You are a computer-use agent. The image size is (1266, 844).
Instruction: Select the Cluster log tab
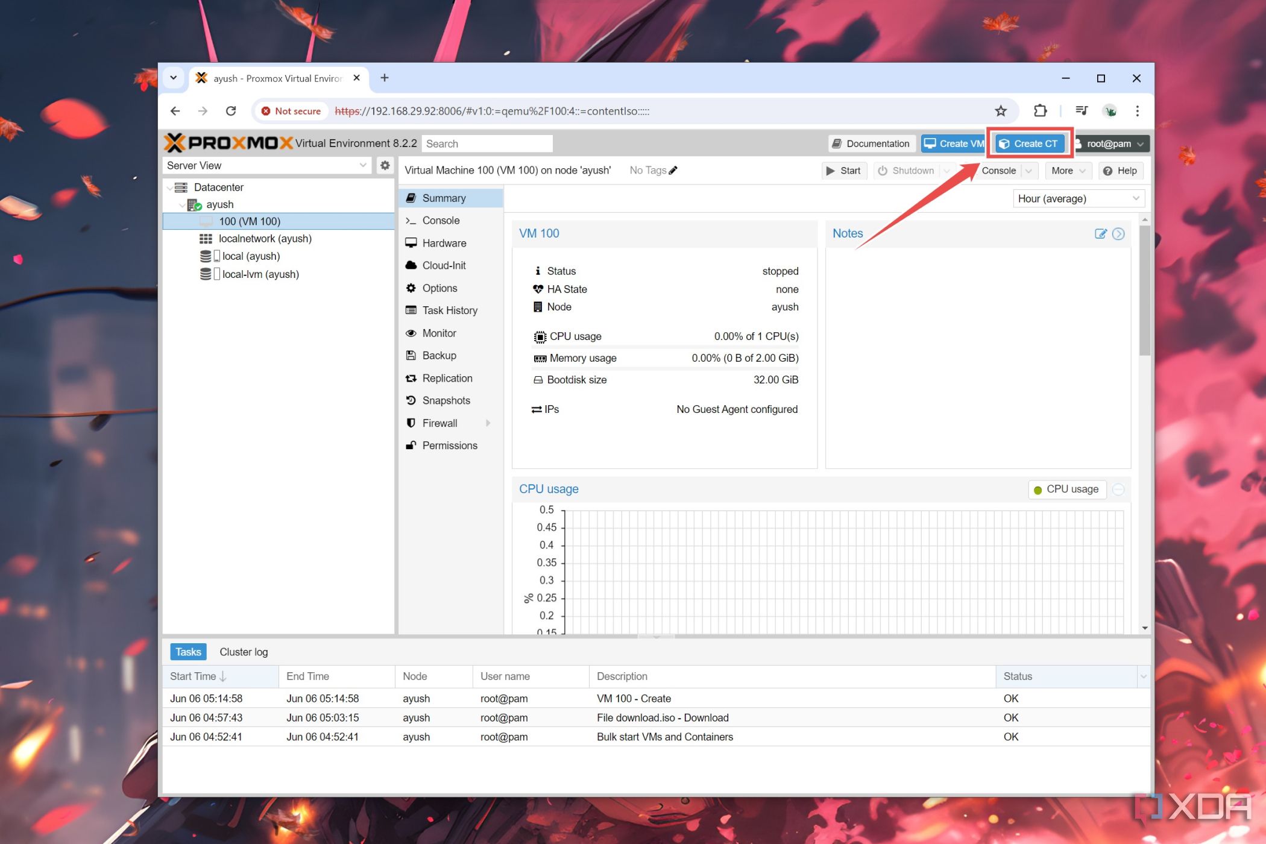pos(243,652)
